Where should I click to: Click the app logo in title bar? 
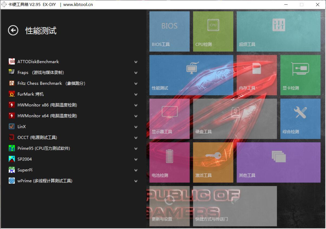tap(4, 4)
